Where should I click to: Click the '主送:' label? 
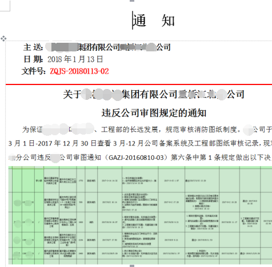coord(33,47)
